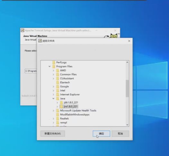Select the Google folder name
169x156 pixels.
click(x=64, y=86)
